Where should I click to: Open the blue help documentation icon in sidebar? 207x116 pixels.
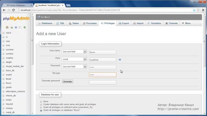coord(16,27)
